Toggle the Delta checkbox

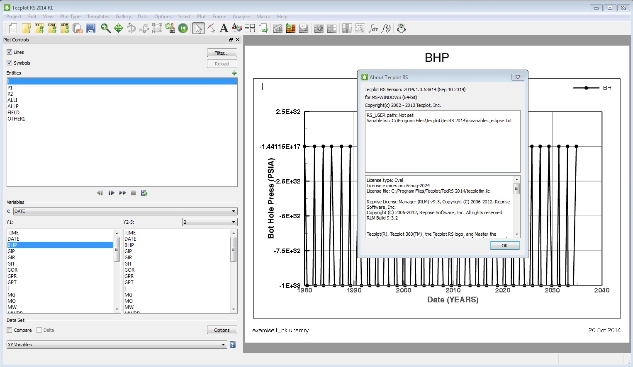(x=39, y=330)
